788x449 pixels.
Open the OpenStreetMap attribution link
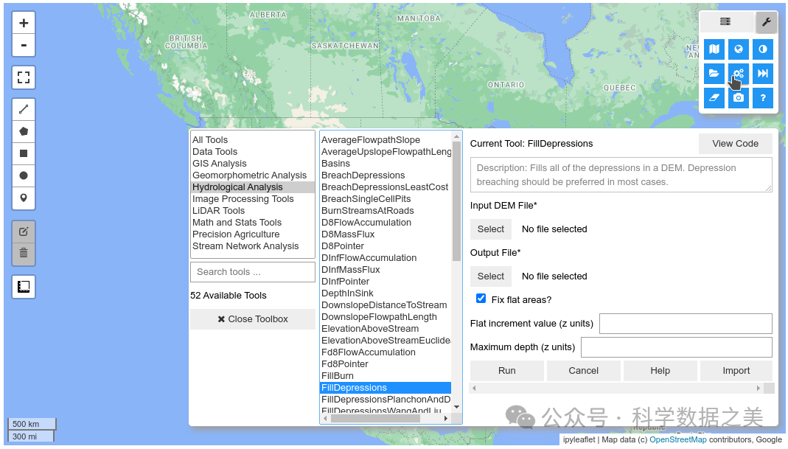pos(677,440)
